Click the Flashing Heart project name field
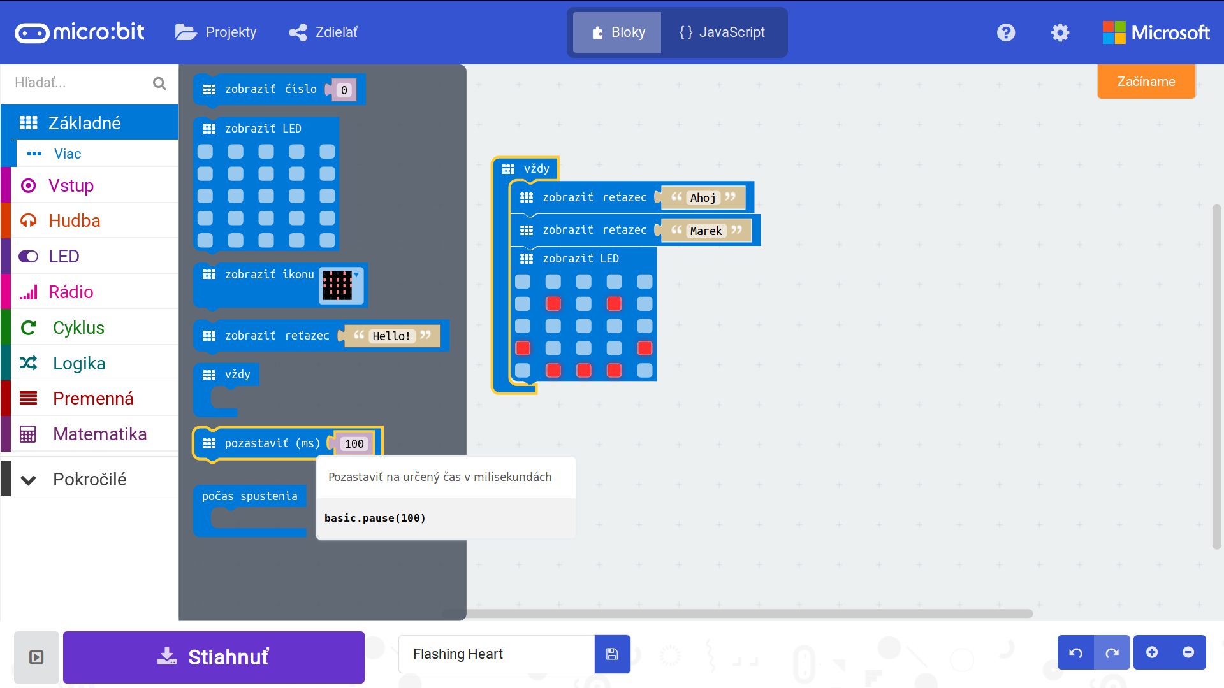 pyautogui.click(x=496, y=654)
